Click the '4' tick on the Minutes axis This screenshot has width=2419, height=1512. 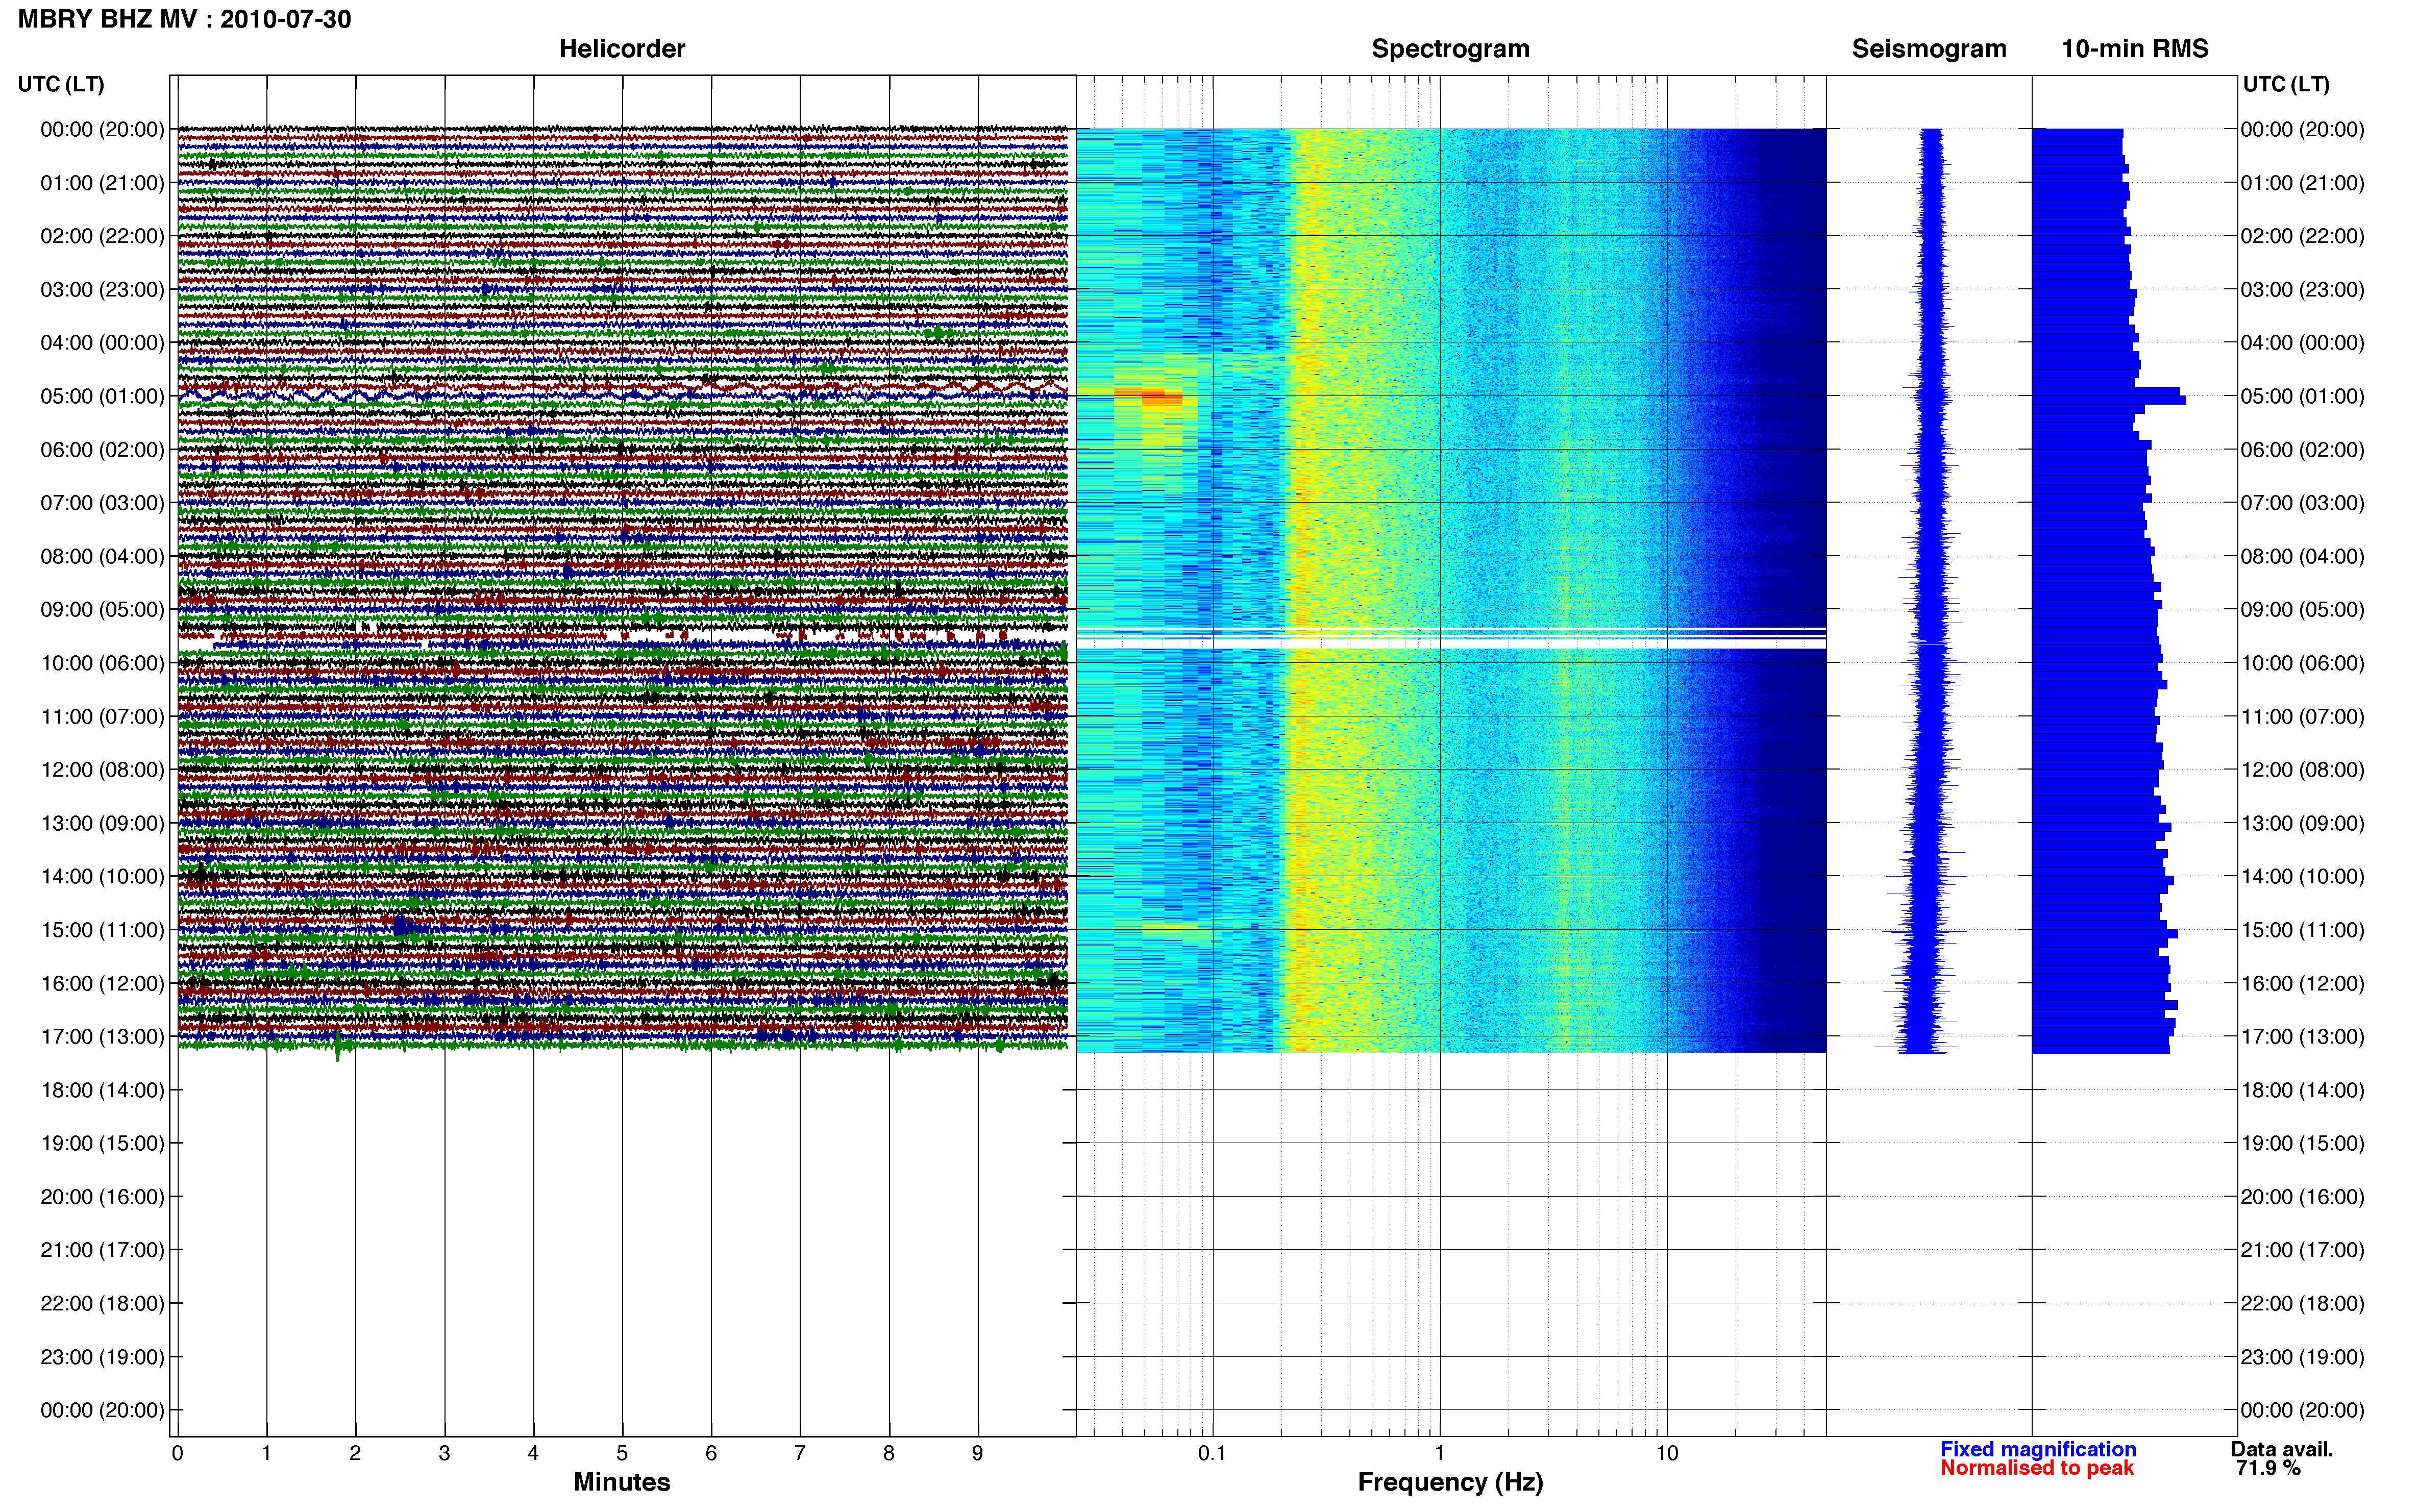click(533, 1453)
